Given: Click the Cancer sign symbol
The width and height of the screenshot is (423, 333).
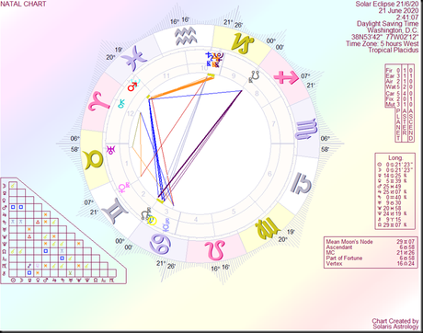Looking at the screenshot, I should click(160, 244).
